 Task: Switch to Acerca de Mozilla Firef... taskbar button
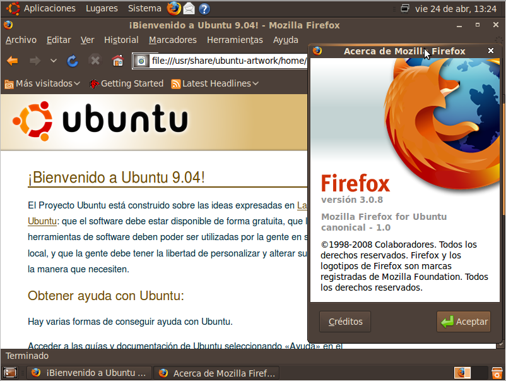pos(216,373)
